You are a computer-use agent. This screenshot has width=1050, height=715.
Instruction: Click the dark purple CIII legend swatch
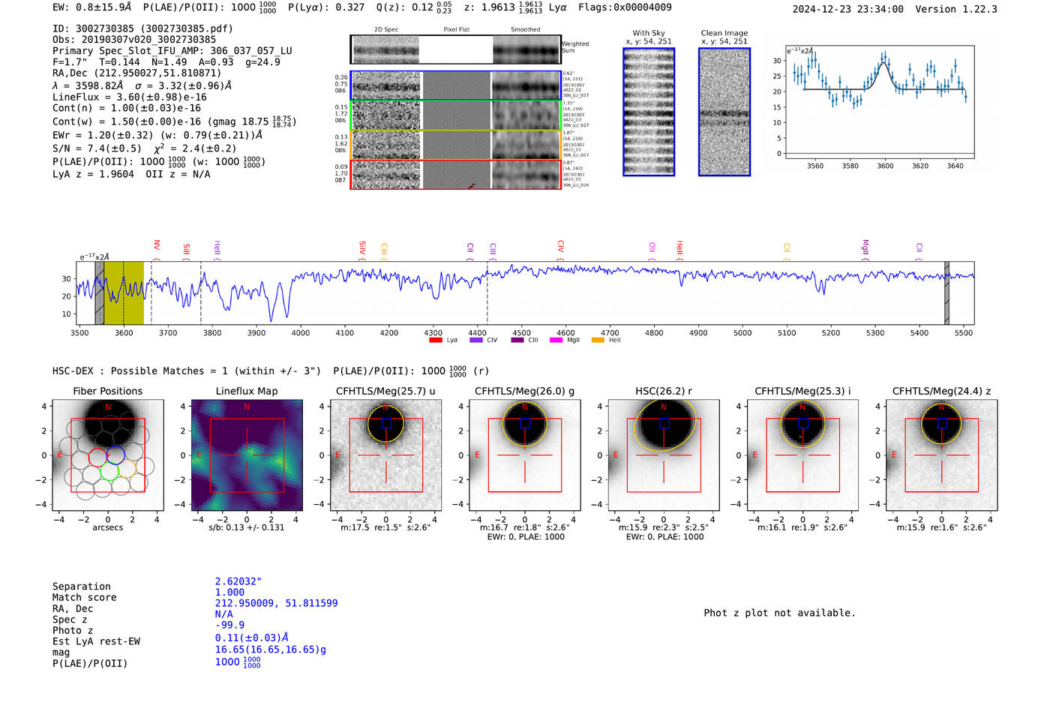pos(517,341)
